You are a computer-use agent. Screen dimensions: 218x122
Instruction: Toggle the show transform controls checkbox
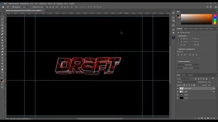(31, 7)
